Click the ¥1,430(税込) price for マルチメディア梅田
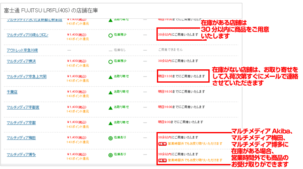The width and height of the screenshot is (303, 169). click(77, 137)
